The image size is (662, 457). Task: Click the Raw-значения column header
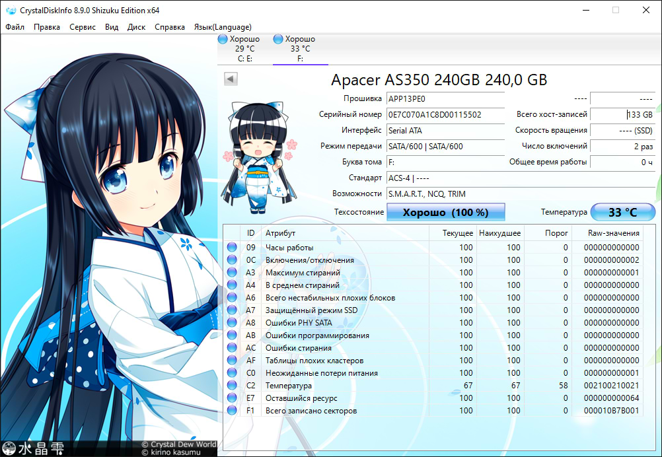614,233
